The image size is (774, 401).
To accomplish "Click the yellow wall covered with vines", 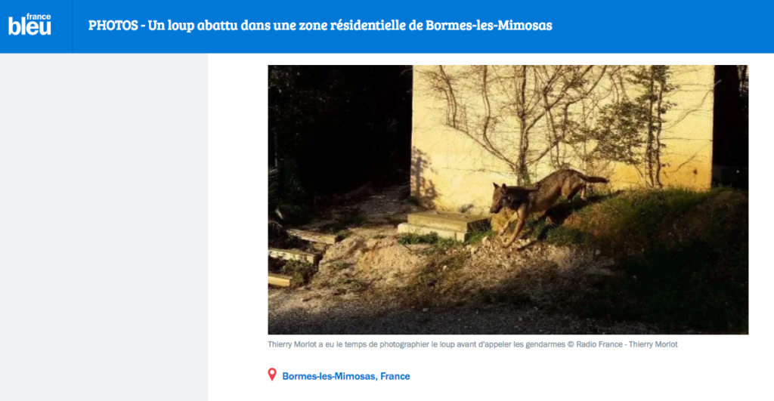I will point(562,128).
